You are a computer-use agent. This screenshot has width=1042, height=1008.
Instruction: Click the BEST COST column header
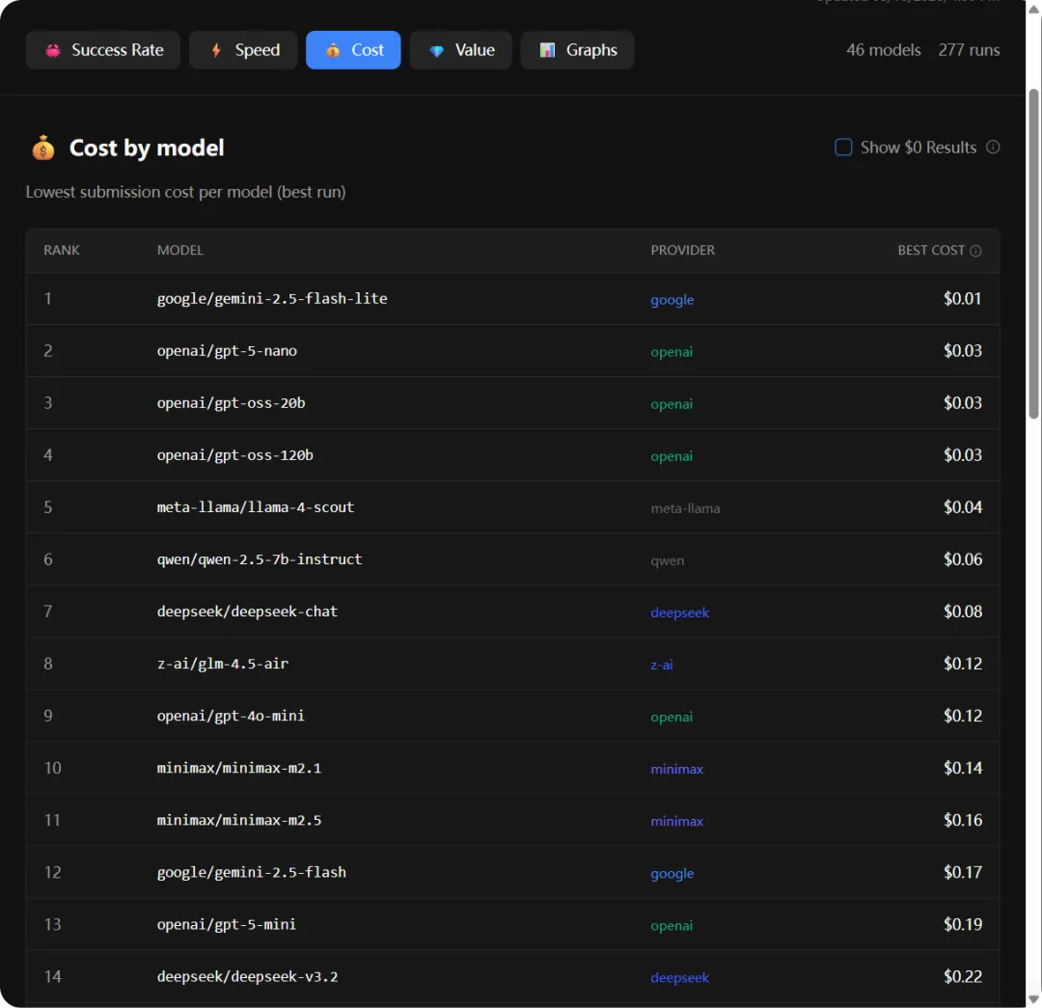click(930, 251)
